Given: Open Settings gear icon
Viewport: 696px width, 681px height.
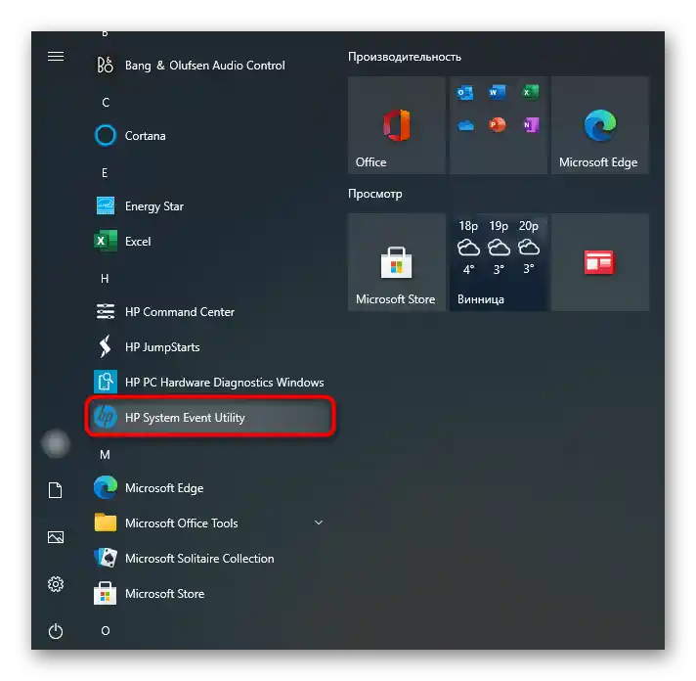Looking at the screenshot, I should pyautogui.click(x=56, y=584).
